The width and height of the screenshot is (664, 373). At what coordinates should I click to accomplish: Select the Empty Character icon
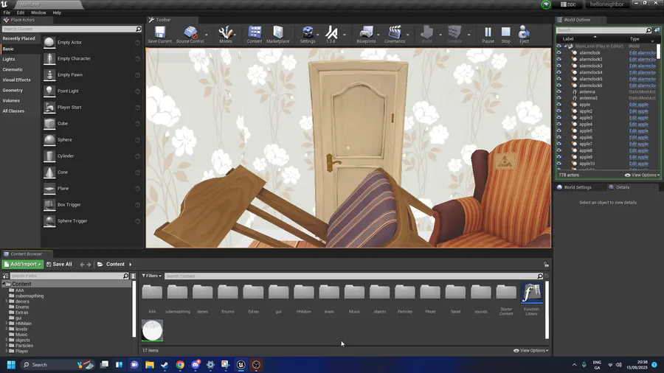pyautogui.click(x=49, y=58)
